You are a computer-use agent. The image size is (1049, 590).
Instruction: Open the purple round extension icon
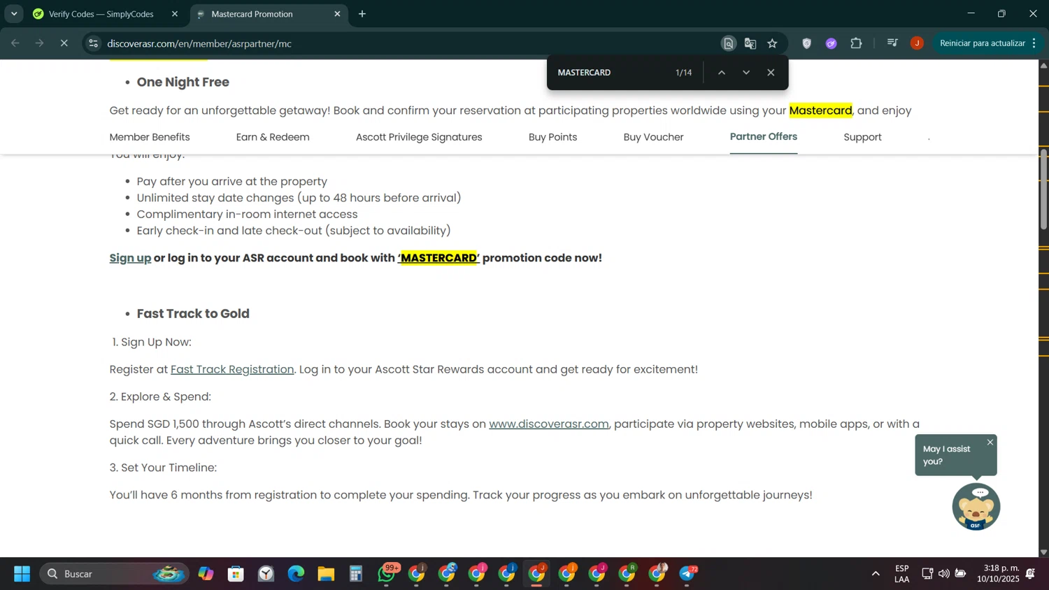click(x=831, y=43)
